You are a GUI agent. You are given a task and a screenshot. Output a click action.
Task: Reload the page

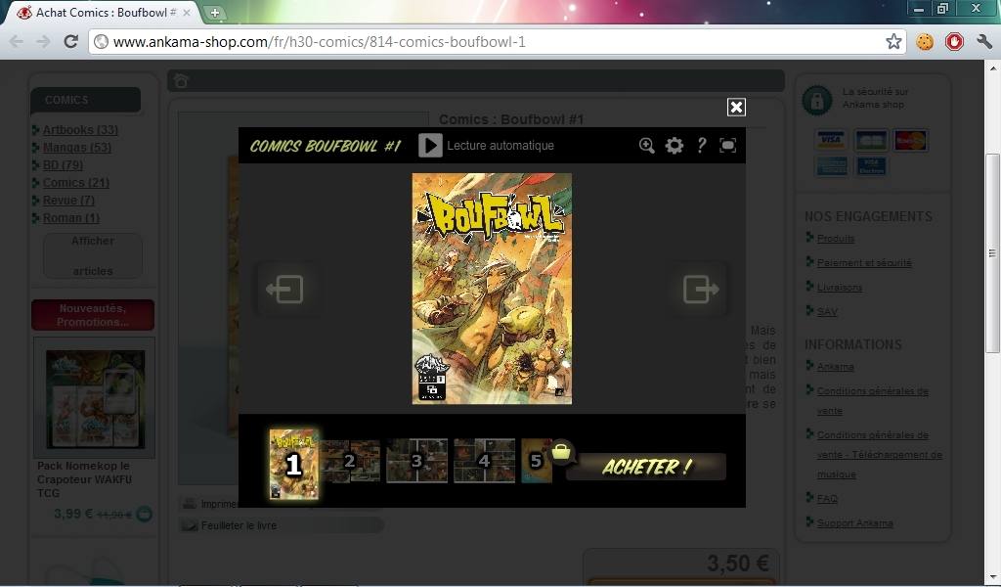click(70, 41)
